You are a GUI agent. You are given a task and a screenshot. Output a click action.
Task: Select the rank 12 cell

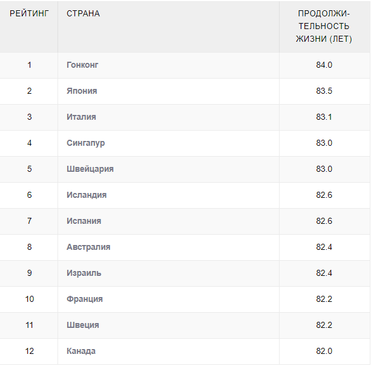(x=29, y=351)
